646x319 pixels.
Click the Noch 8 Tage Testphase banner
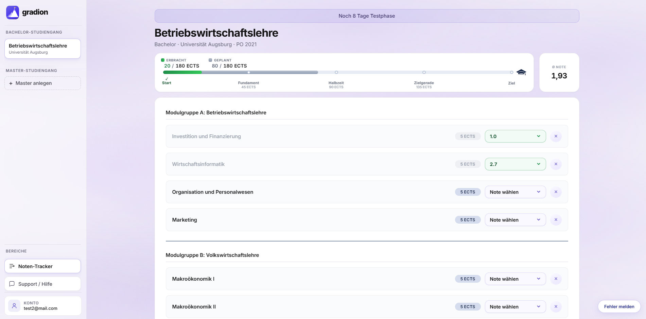pos(367,16)
